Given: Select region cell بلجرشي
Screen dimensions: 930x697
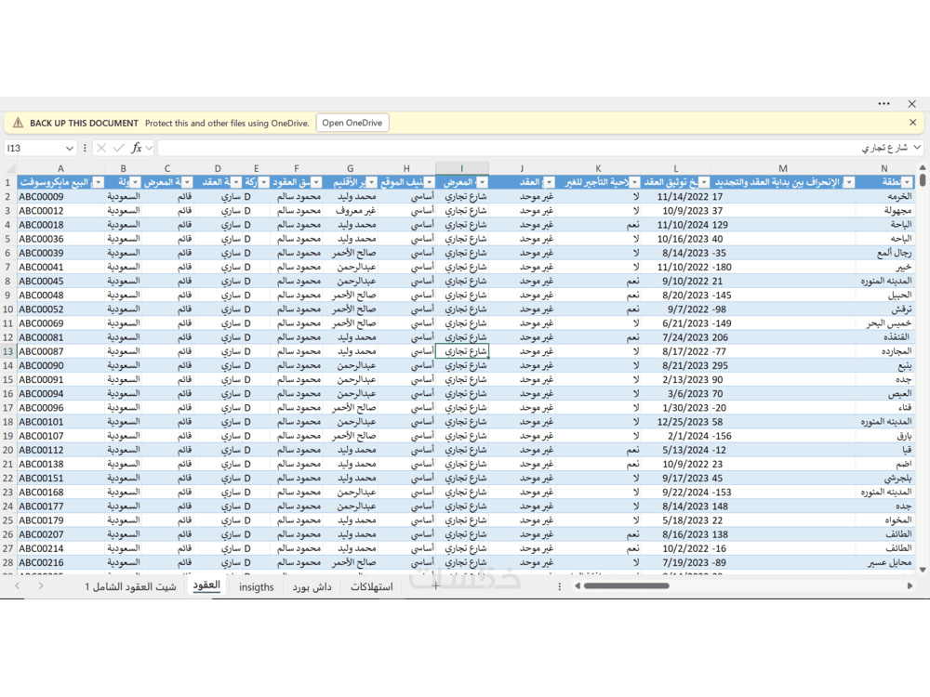Looking at the screenshot, I should click(x=885, y=479).
